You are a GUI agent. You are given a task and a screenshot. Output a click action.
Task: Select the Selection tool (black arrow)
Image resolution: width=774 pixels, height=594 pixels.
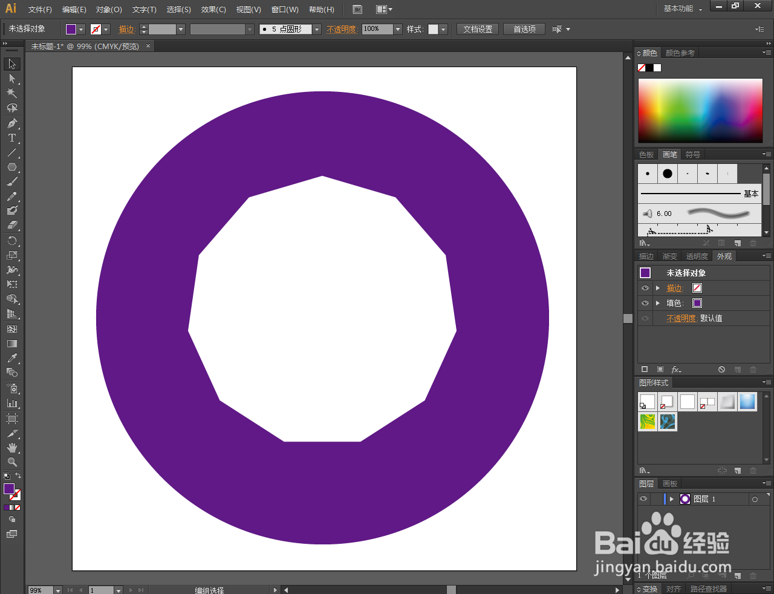click(12, 64)
